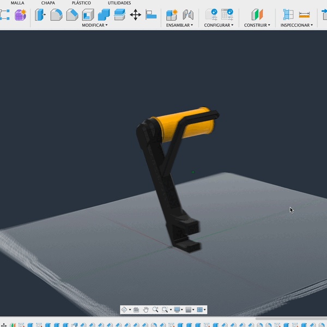The height and width of the screenshot is (327, 327).
Task: Activate the Move/Copy cross-arrows tool
Action: tap(135, 15)
